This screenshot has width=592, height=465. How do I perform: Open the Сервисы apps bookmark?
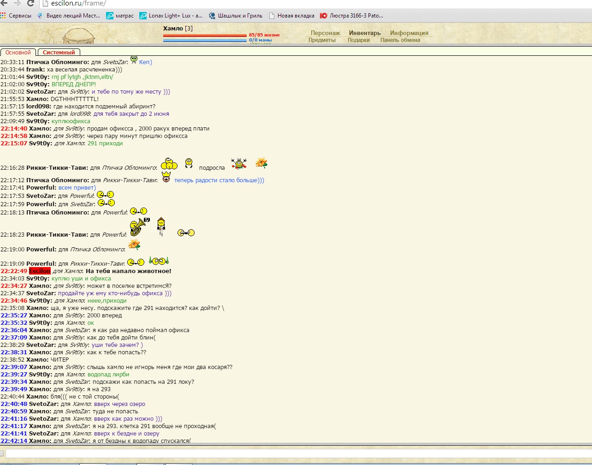(x=16, y=15)
